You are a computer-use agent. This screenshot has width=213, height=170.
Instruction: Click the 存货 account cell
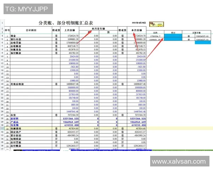(31, 115)
